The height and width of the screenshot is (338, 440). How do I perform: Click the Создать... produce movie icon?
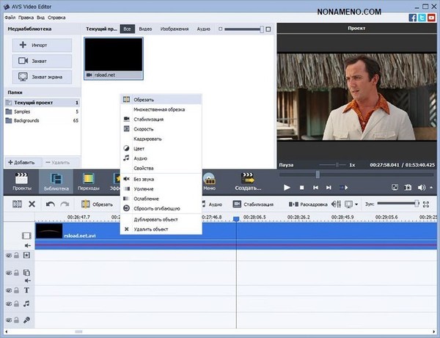(x=247, y=181)
